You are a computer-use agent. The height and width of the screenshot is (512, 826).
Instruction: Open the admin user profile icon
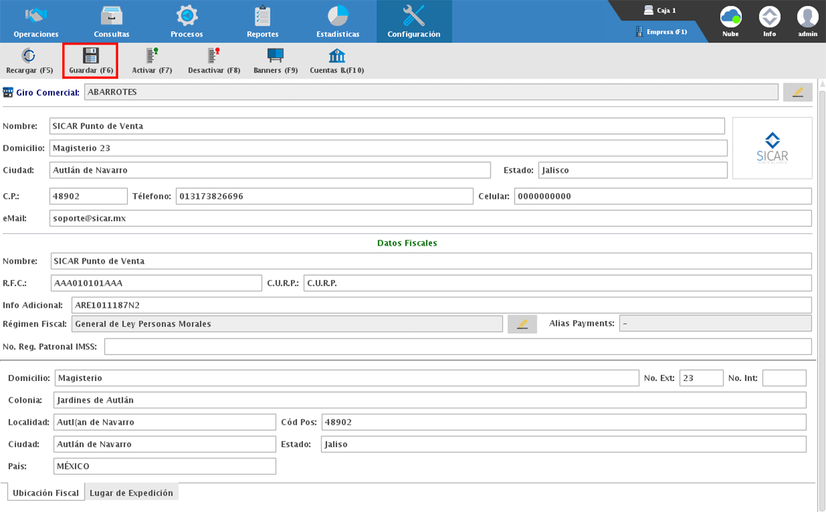(808, 21)
